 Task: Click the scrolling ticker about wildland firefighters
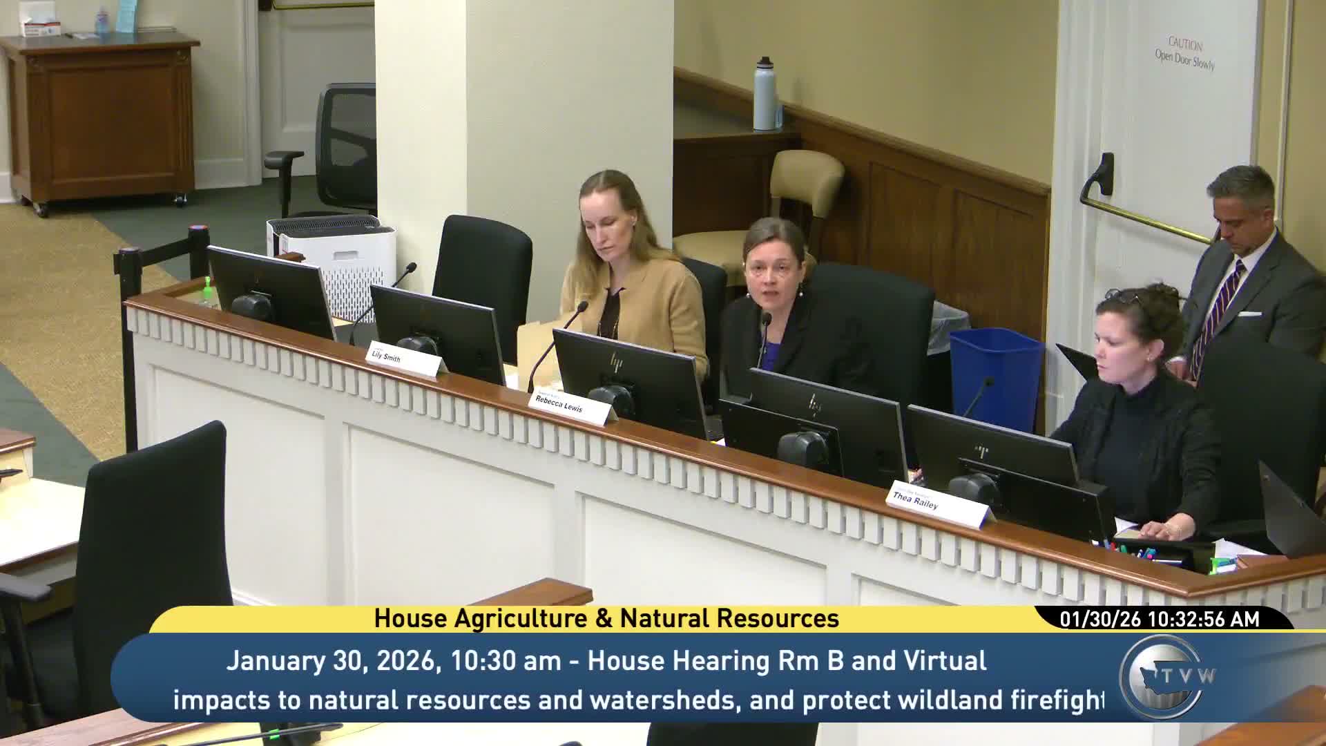click(x=639, y=700)
